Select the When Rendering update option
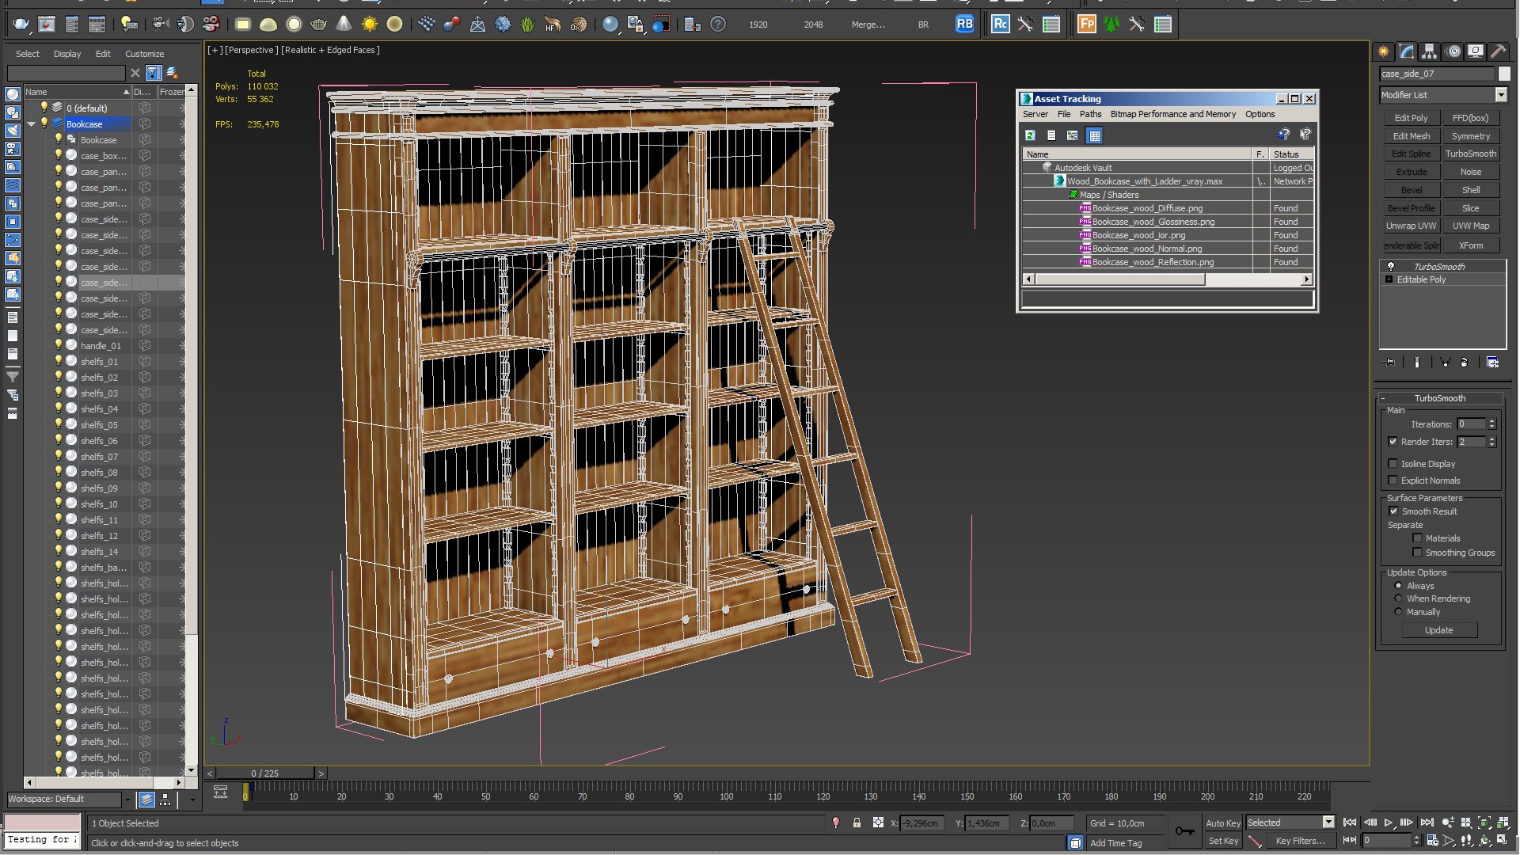The image size is (1520, 855). (1398, 598)
